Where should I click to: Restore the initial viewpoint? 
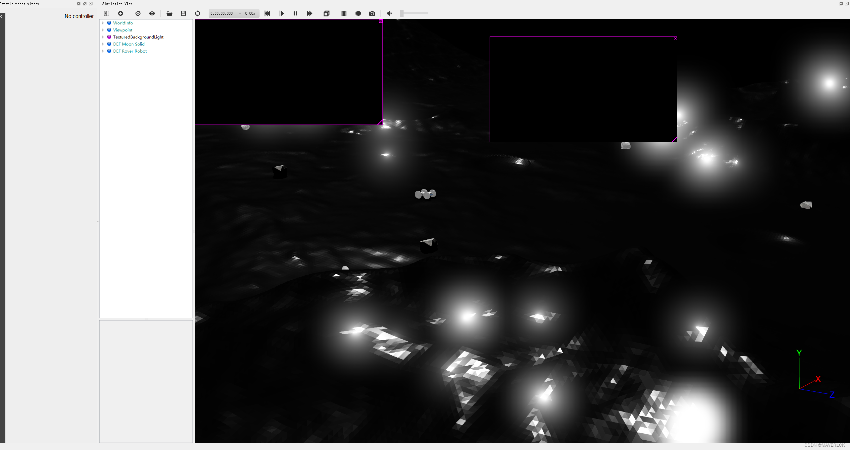[x=138, y=13]
